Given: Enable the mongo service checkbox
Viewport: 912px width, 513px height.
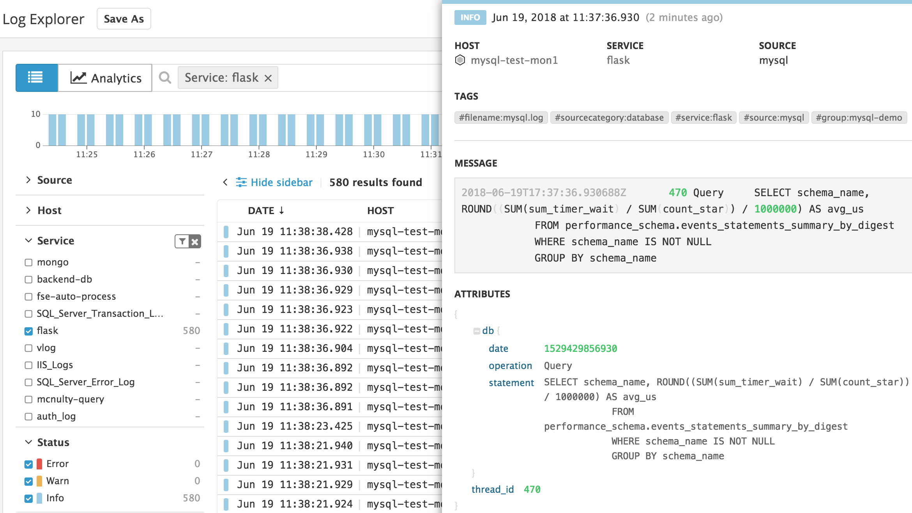Looking at the screenshot, I should (28, 262).
